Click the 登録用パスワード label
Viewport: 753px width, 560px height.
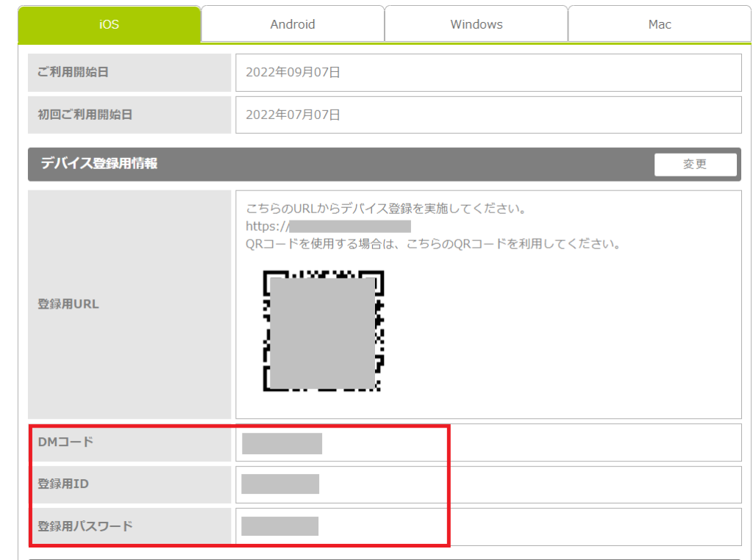pos(85,526)
